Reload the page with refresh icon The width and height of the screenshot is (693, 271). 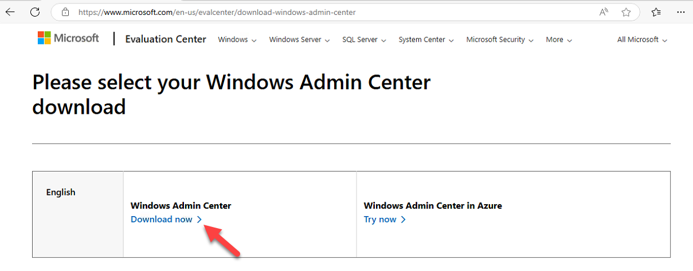35,11
